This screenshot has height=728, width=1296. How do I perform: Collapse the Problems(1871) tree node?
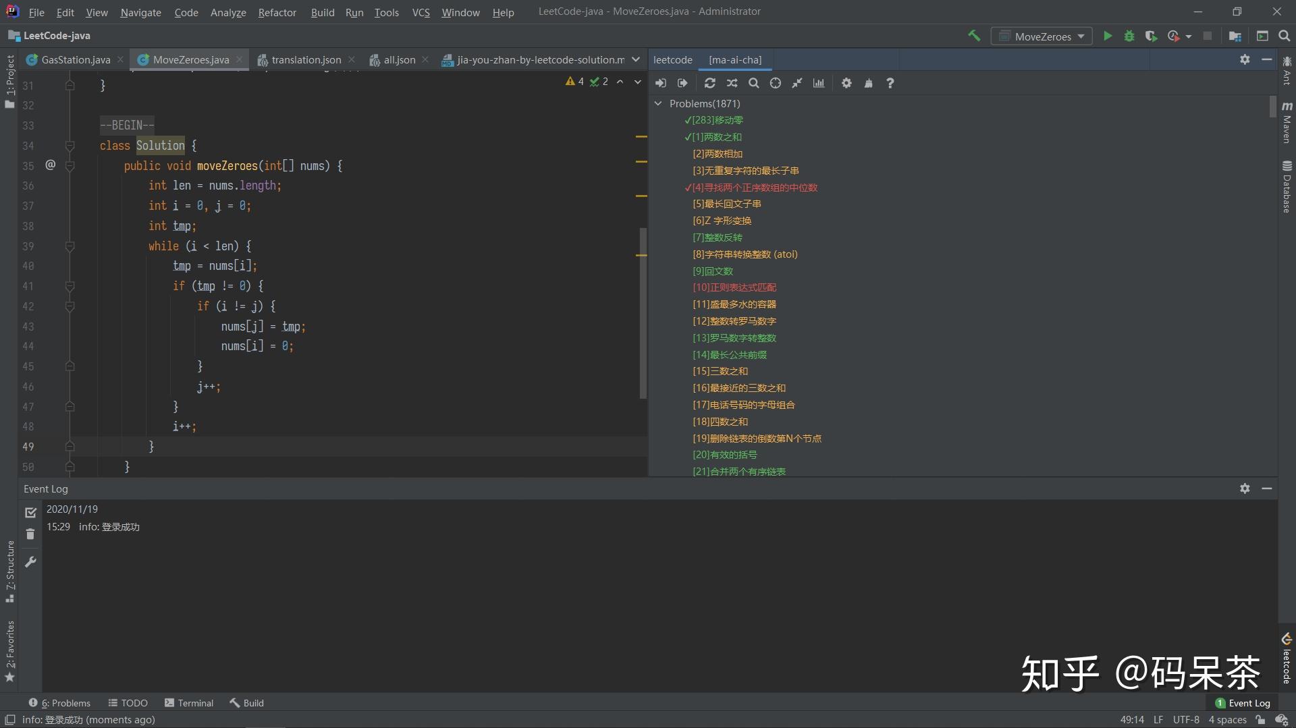pos(658,103)
